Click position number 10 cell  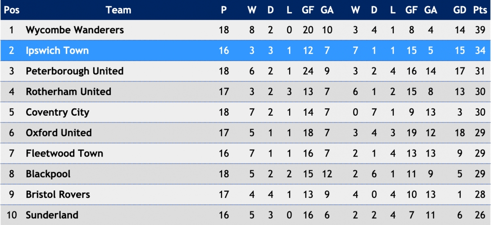click(x=12, y=215)
